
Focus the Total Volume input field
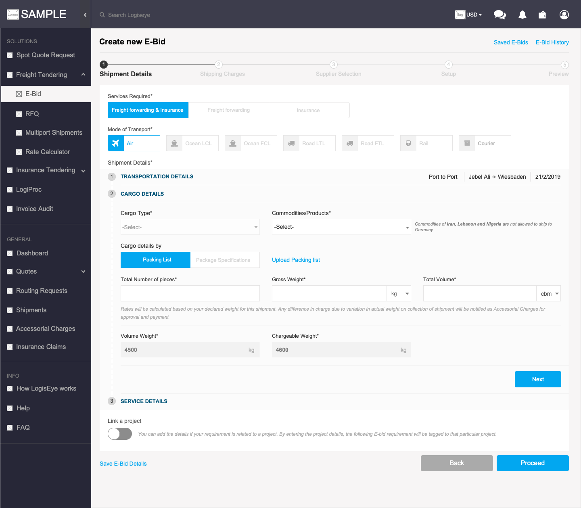pyautogui.click(x=480, y=293)
